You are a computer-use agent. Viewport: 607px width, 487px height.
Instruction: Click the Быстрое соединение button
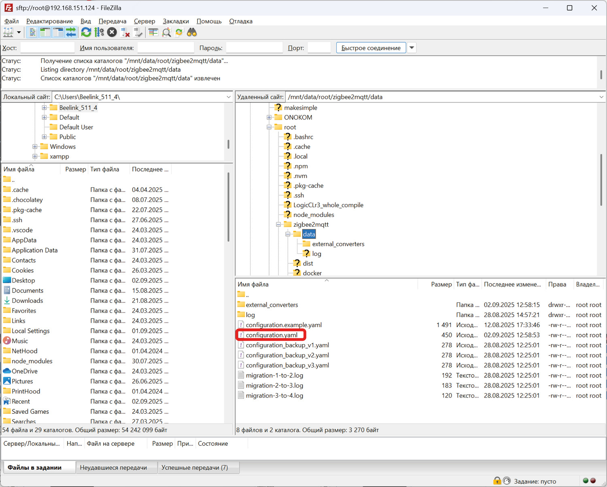pos(371,48)
